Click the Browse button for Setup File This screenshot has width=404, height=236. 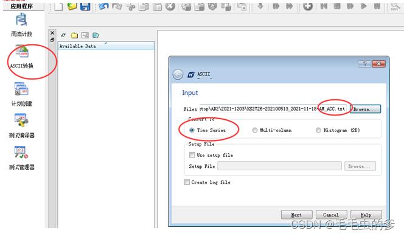360,166
